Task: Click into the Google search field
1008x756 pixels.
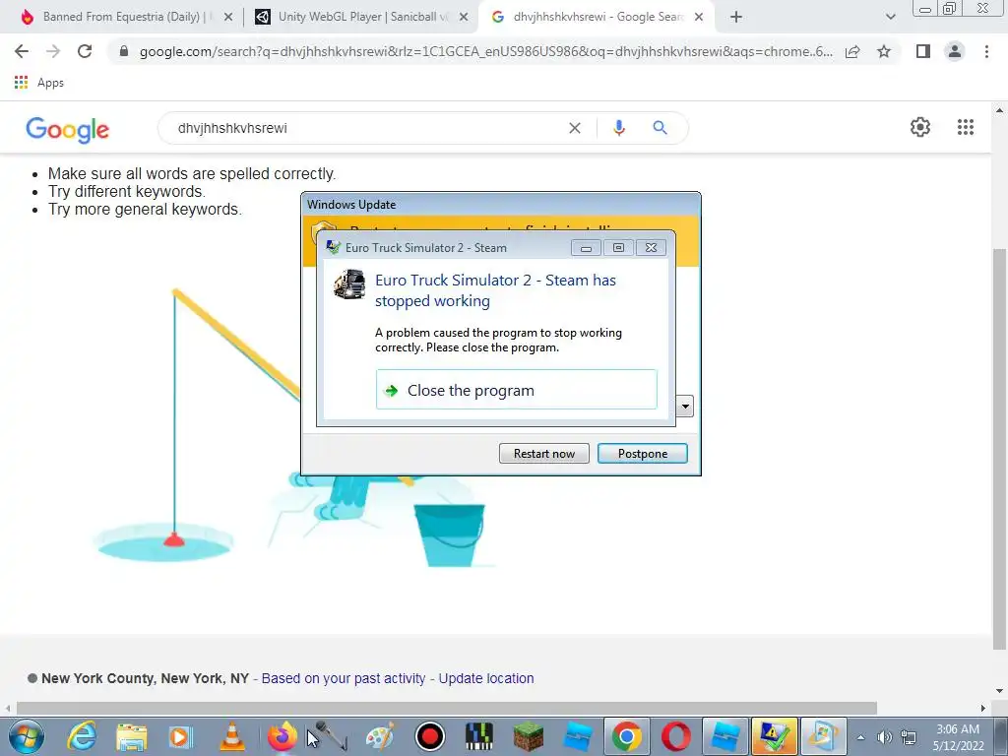Action: [x=370, y=128]
